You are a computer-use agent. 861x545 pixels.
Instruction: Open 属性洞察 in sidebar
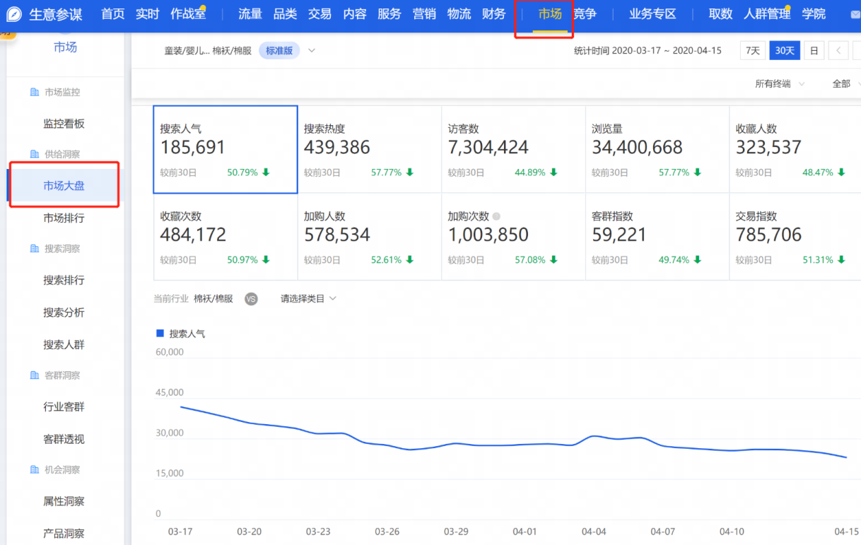(64, 502)
